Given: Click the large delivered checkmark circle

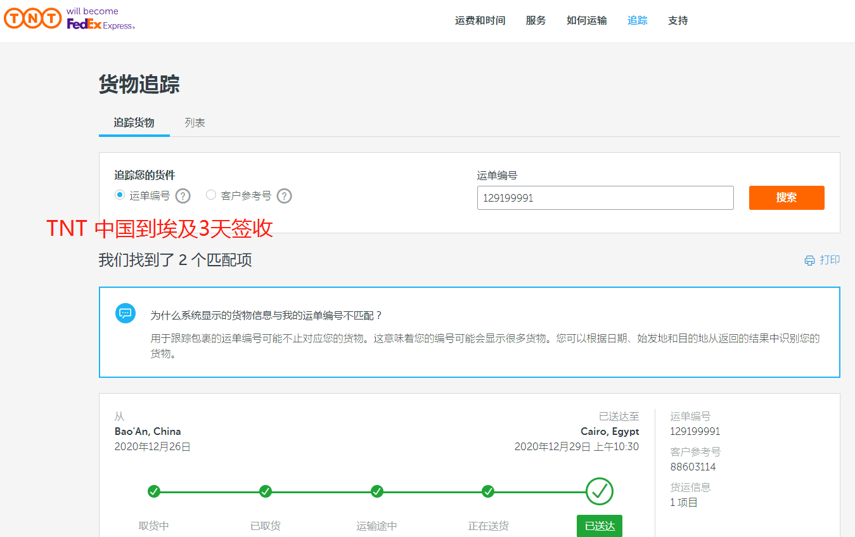Looking at the screenshot, I should pyautogui.click(x=599, y=491).
